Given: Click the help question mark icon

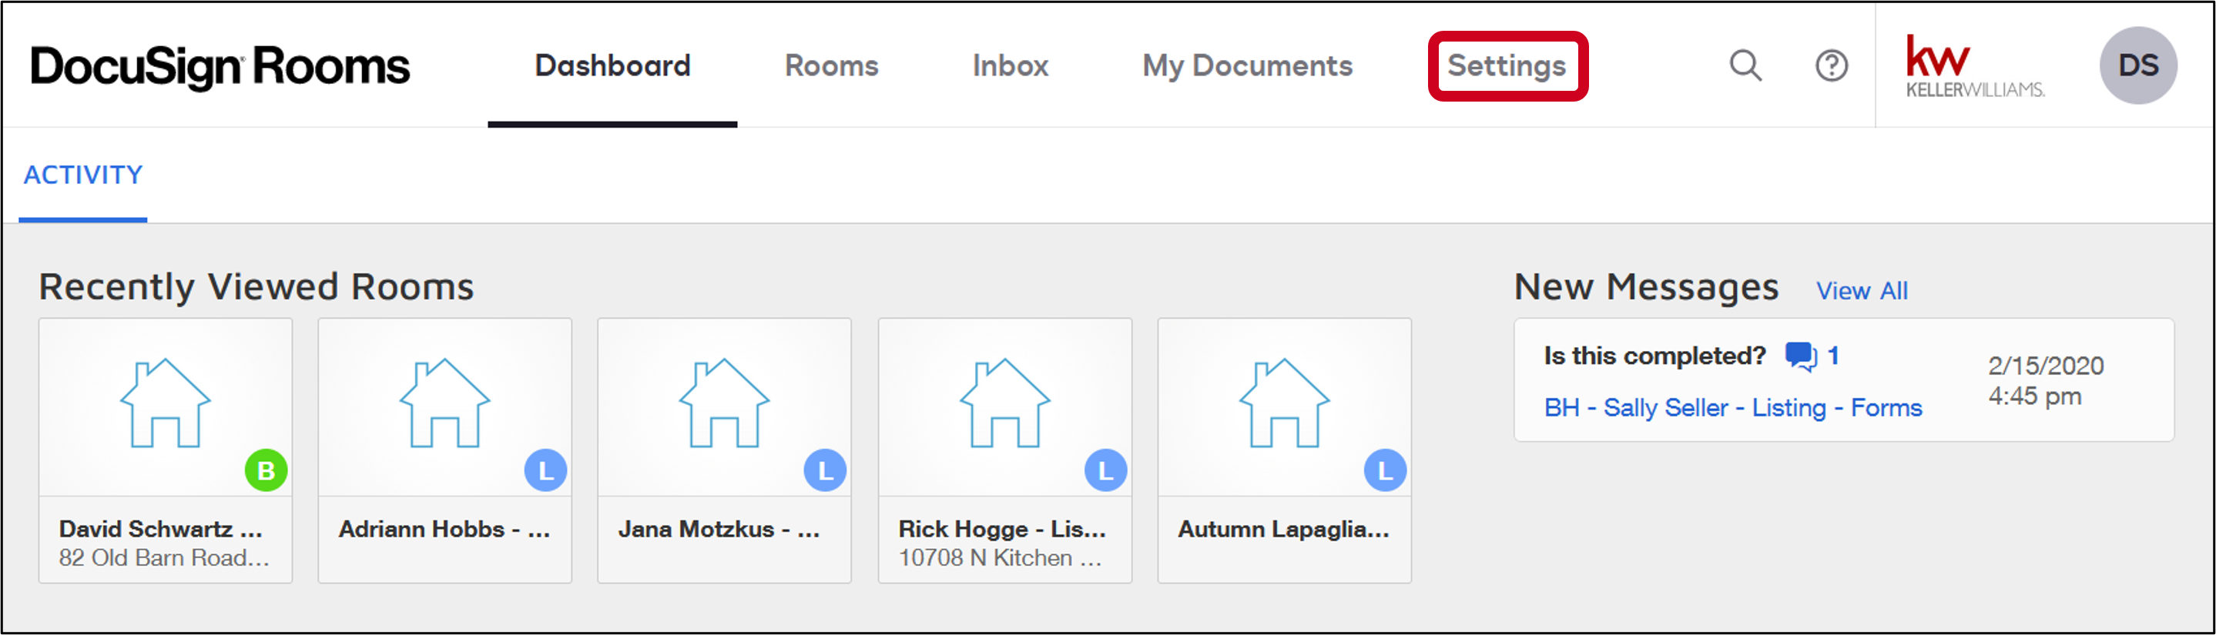Looking at the screenshot, I should coord(1832,65).
